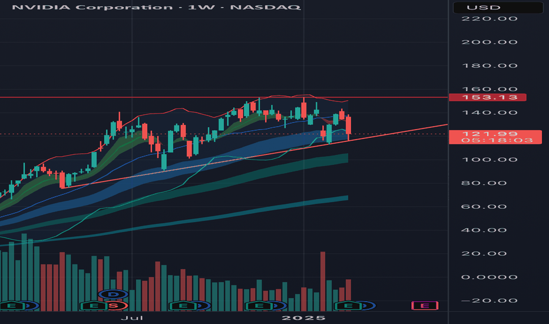549x324 pixels.
Task: Click the 0.0000 price scale label
Action: (x=489, y=277)
